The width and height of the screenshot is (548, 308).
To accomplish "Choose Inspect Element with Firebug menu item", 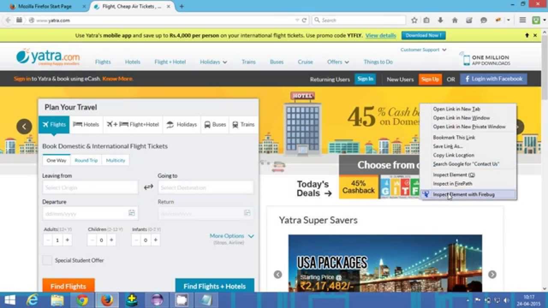I will pos(468,195).
